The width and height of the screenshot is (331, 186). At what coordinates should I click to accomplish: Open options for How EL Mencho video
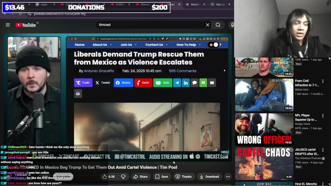323,184
